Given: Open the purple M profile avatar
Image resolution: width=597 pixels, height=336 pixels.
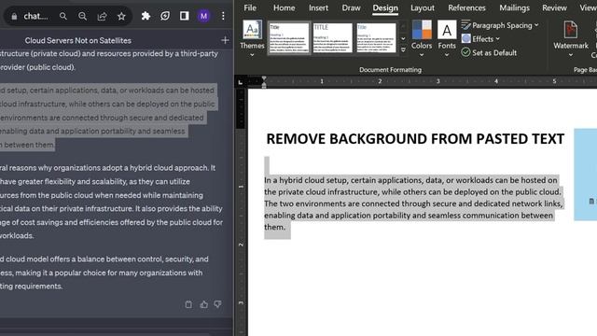Looking at the screenshot, I should tap(203, 16).
